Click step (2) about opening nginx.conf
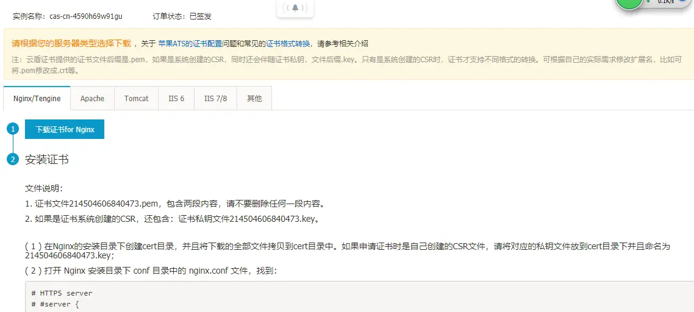 click(x=151, y=271)
